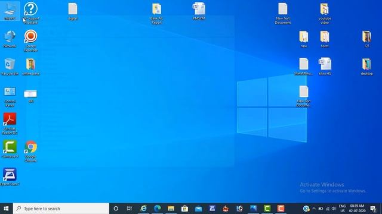Select the 'online bank' folder
Image resolution: width=382 pixels, height=214 pixels.
30,67
